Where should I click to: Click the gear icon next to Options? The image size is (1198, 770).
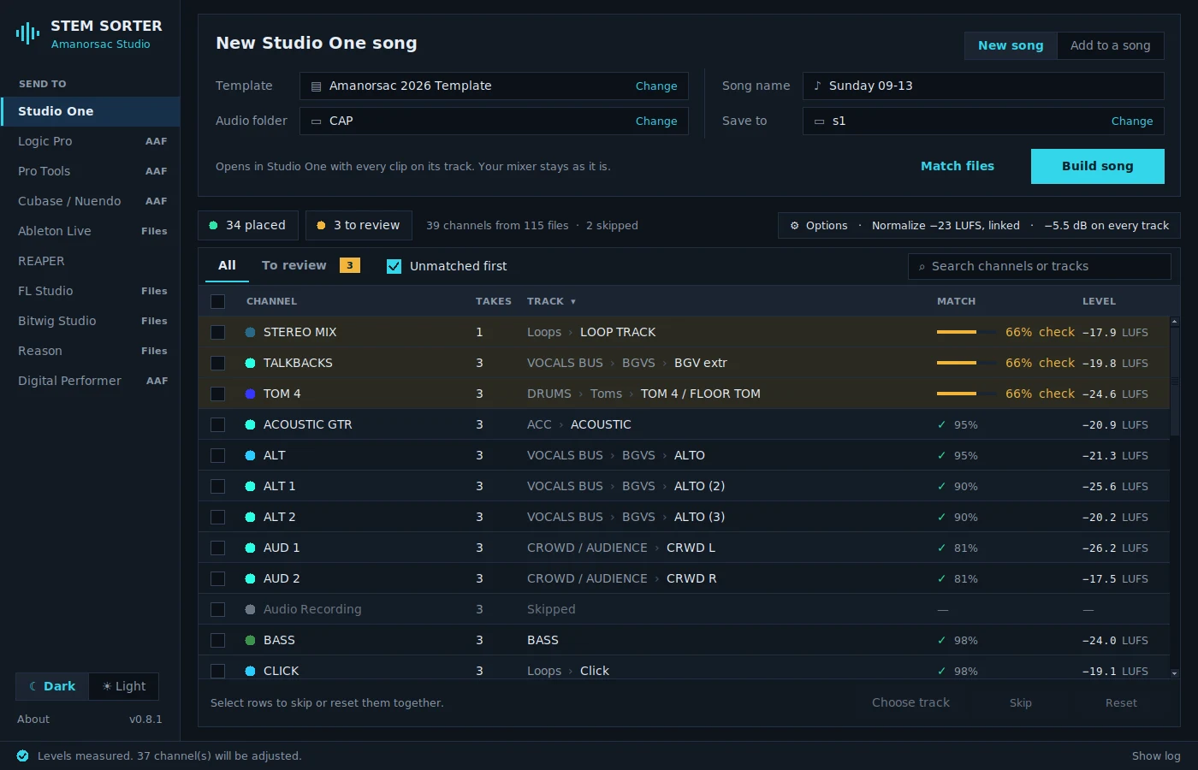[794, 226]
